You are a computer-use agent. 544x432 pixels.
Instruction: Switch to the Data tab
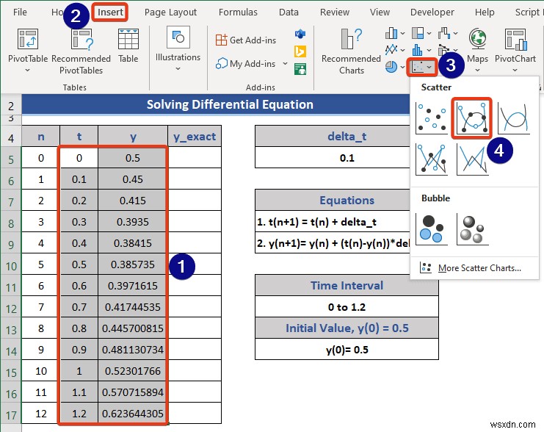(x=289, y=12)
